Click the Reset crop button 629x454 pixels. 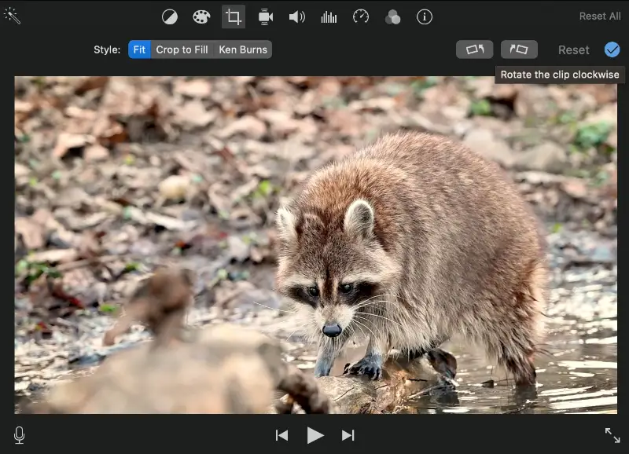pos(574,50)
